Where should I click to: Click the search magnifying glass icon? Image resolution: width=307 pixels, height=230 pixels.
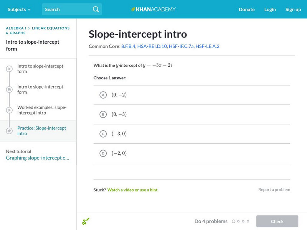click(x=96, y=9)
